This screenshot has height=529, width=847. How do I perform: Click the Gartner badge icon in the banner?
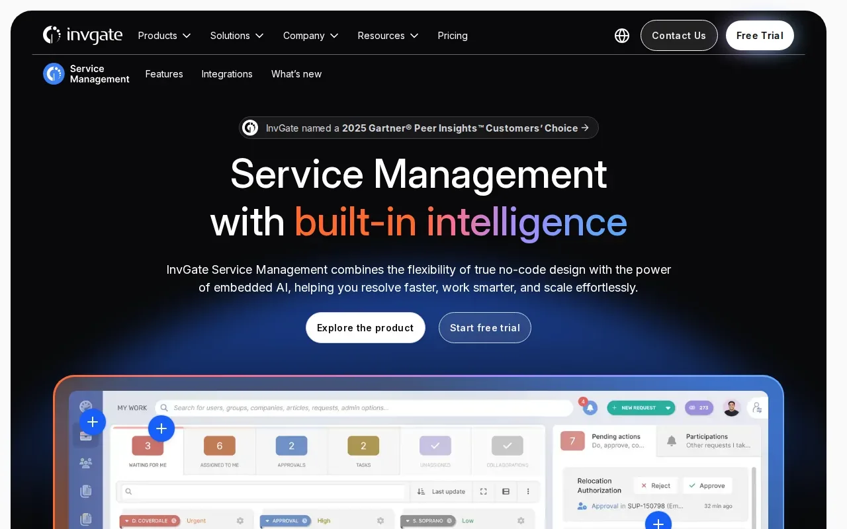pyautogui.click(x=250, y=128)
